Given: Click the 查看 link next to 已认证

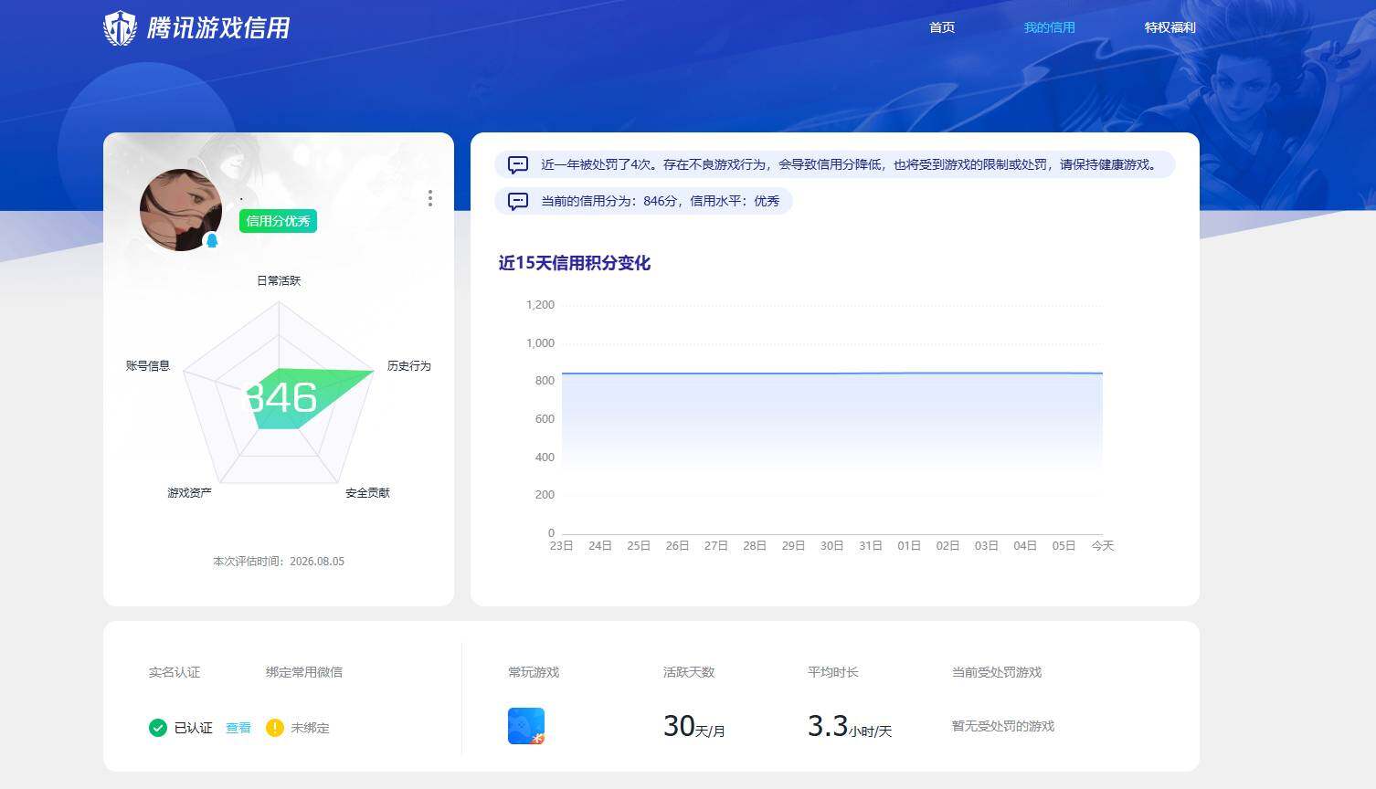Looking at the screenshot, I should tap(238, 728).
